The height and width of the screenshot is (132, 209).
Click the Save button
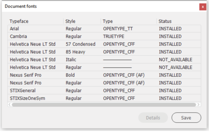[x=186, y=118]
